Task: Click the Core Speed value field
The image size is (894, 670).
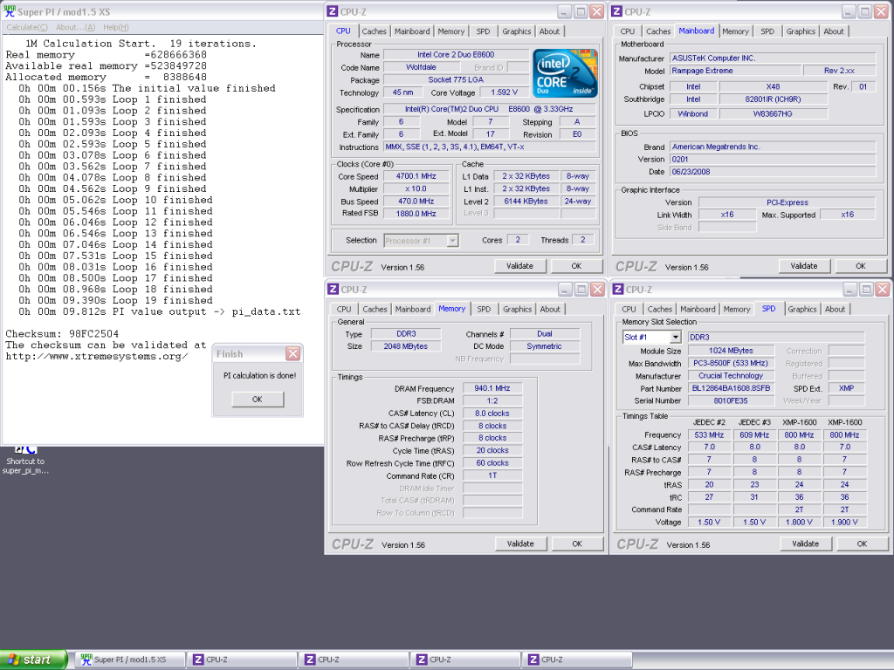Action: 415,176
